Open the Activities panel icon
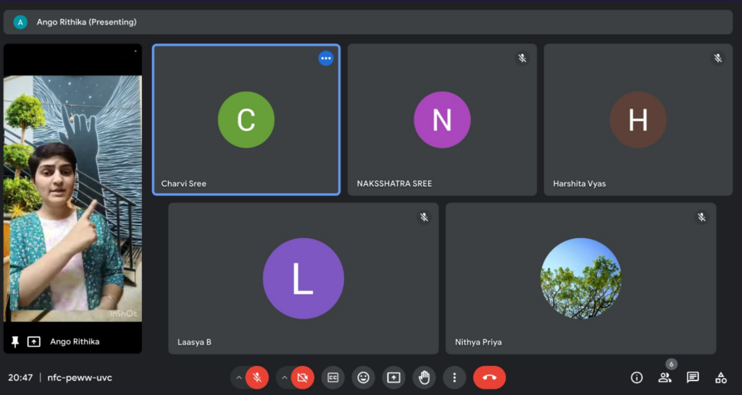 point(720,377)
